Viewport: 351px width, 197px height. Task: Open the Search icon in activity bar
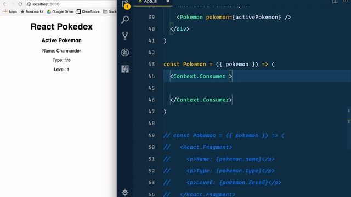(x=125, y=20)
